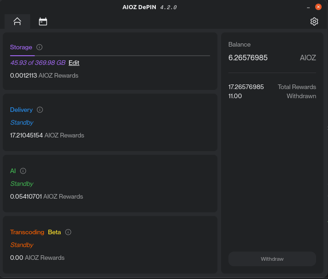Click transcoding rewards value 0.00

click(16, 258)
